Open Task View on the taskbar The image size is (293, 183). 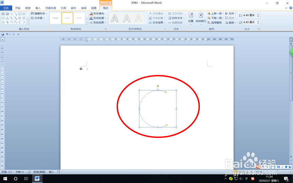point(26,179)
